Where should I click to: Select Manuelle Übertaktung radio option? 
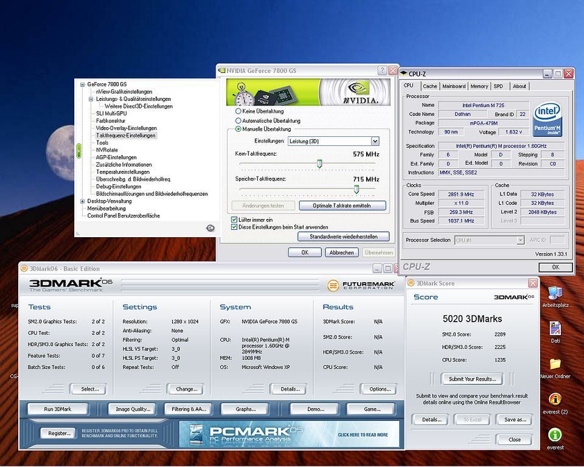pyautogui.click(x=238, y=130)
